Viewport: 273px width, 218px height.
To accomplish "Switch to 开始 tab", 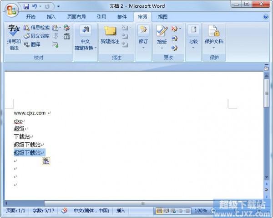I will point(30,17).
